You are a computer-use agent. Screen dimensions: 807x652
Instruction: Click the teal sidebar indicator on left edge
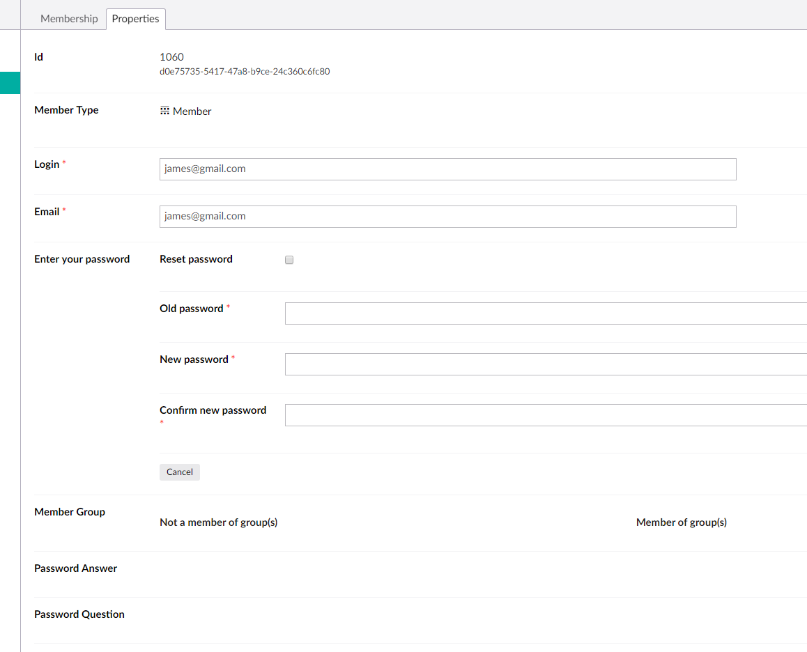(10, 82)
